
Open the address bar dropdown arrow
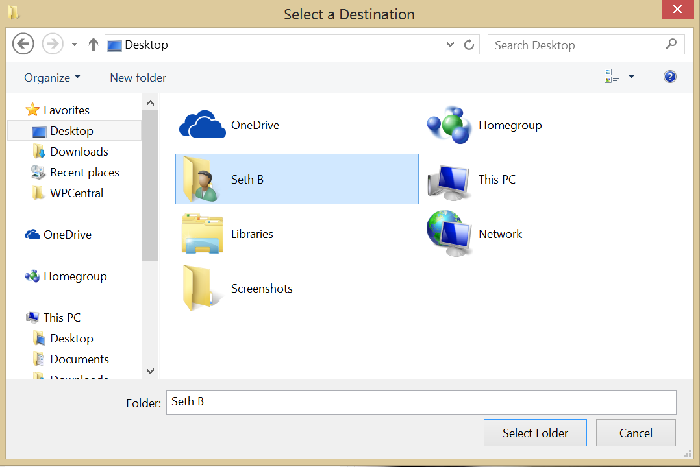pos(450,44)
